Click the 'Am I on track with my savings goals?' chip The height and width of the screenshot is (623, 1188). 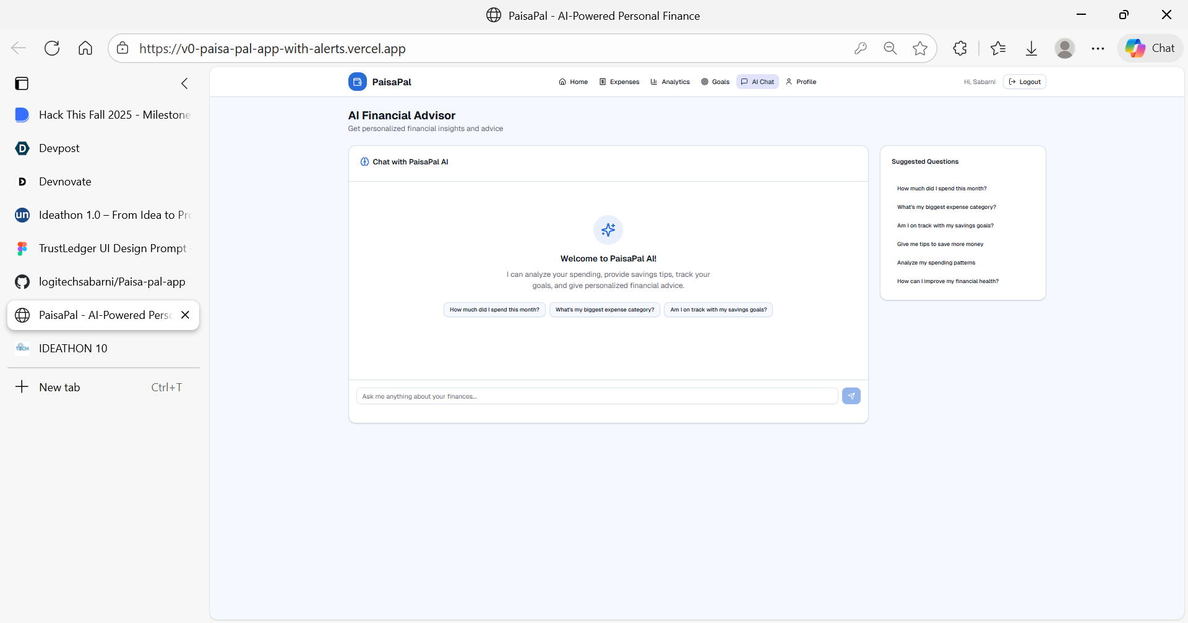click(718, 310)
